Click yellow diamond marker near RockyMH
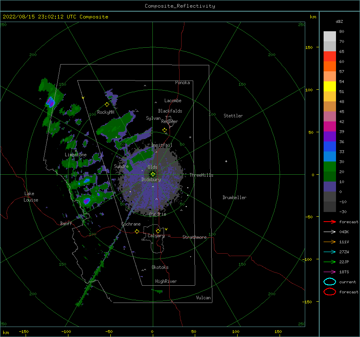The image size is (360, 337). tap(107, 105)
